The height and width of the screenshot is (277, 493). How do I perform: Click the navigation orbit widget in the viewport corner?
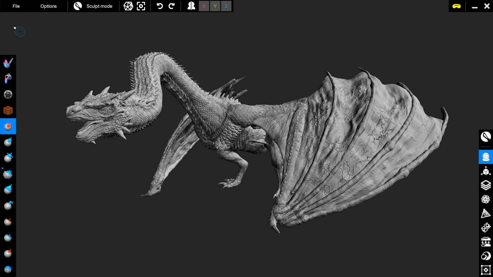pos(20,32)
